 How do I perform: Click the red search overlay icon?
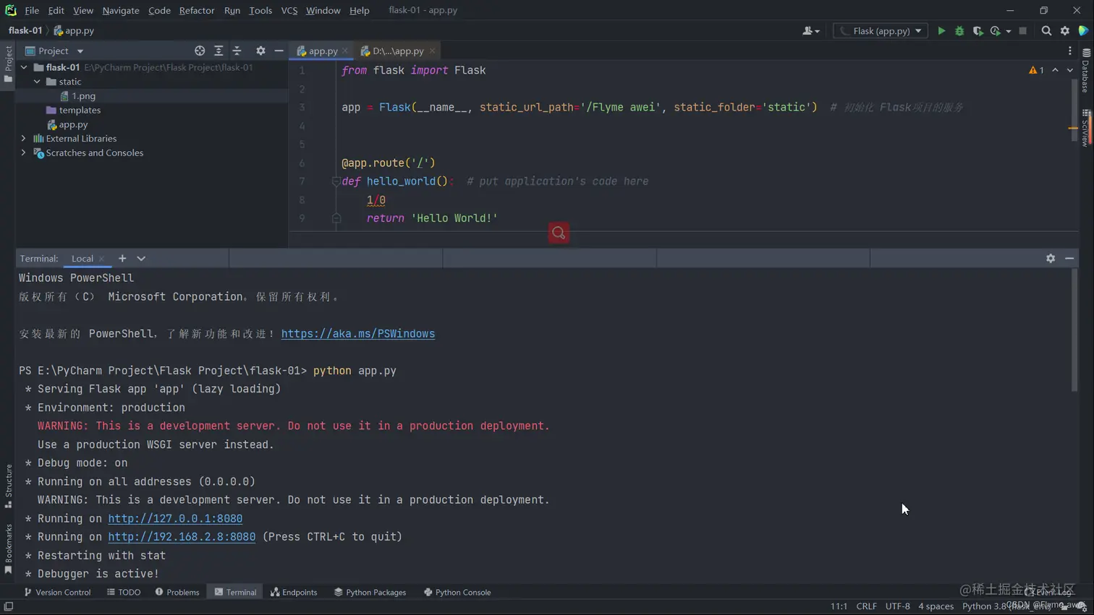[x=559, y=233]
